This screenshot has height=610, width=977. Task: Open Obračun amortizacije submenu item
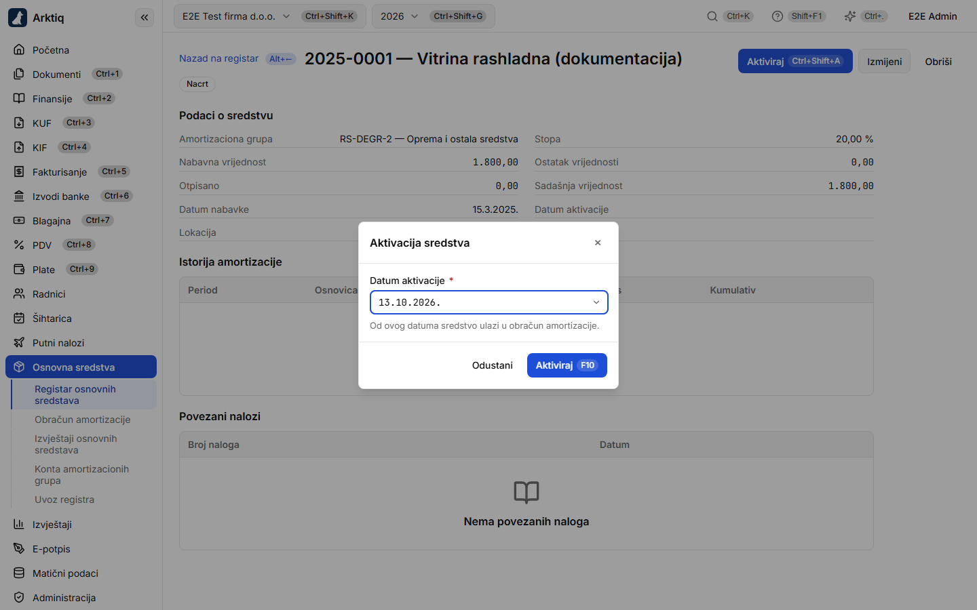tap(84, 420)
